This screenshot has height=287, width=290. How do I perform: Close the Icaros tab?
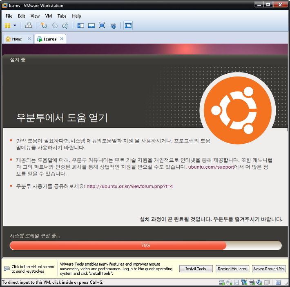click(62, 39)
